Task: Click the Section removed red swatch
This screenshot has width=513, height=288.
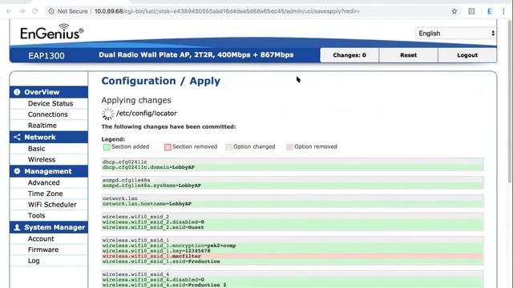Action: pyautogui.click(x=168, y=147)
